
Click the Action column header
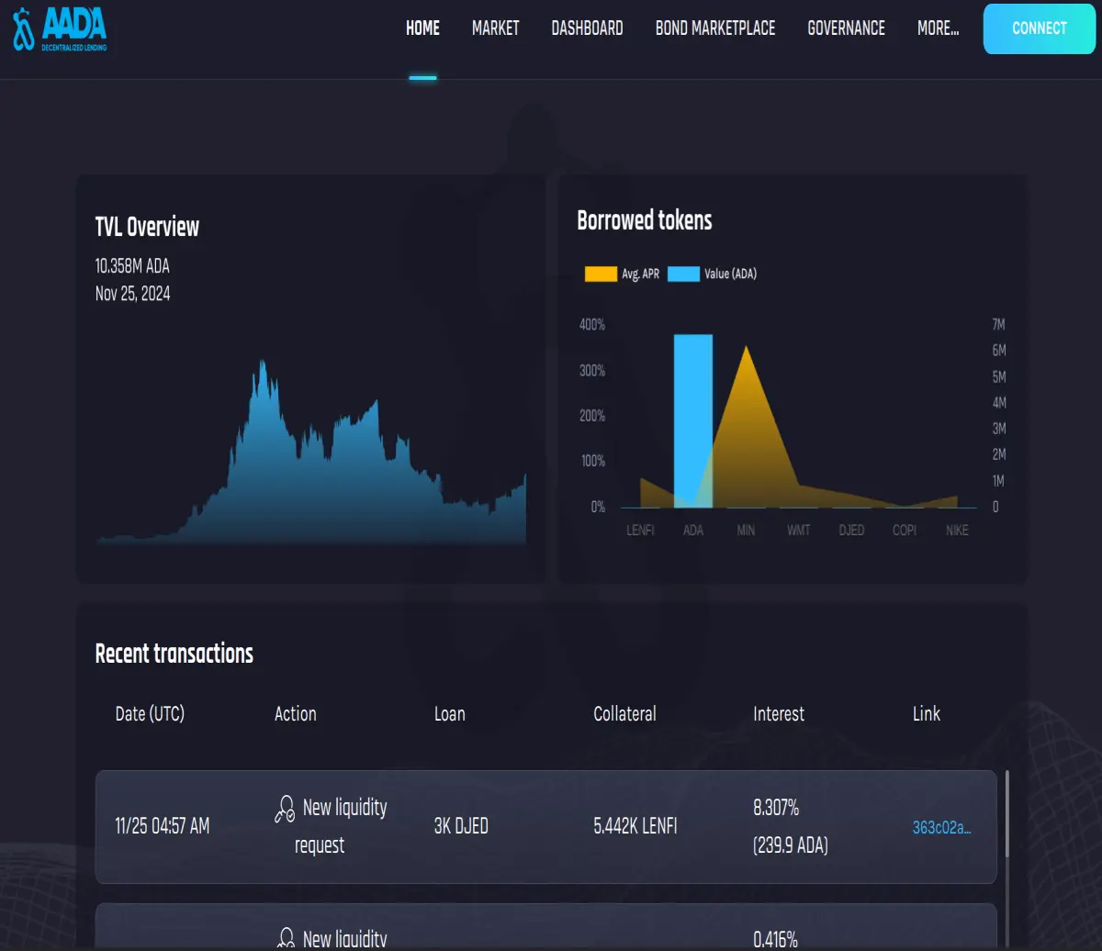295,713
